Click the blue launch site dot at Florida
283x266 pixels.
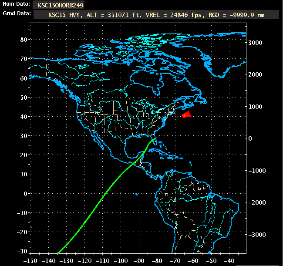(156, 138)
